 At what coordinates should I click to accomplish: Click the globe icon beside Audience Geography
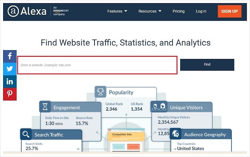[x=176, y=134]
